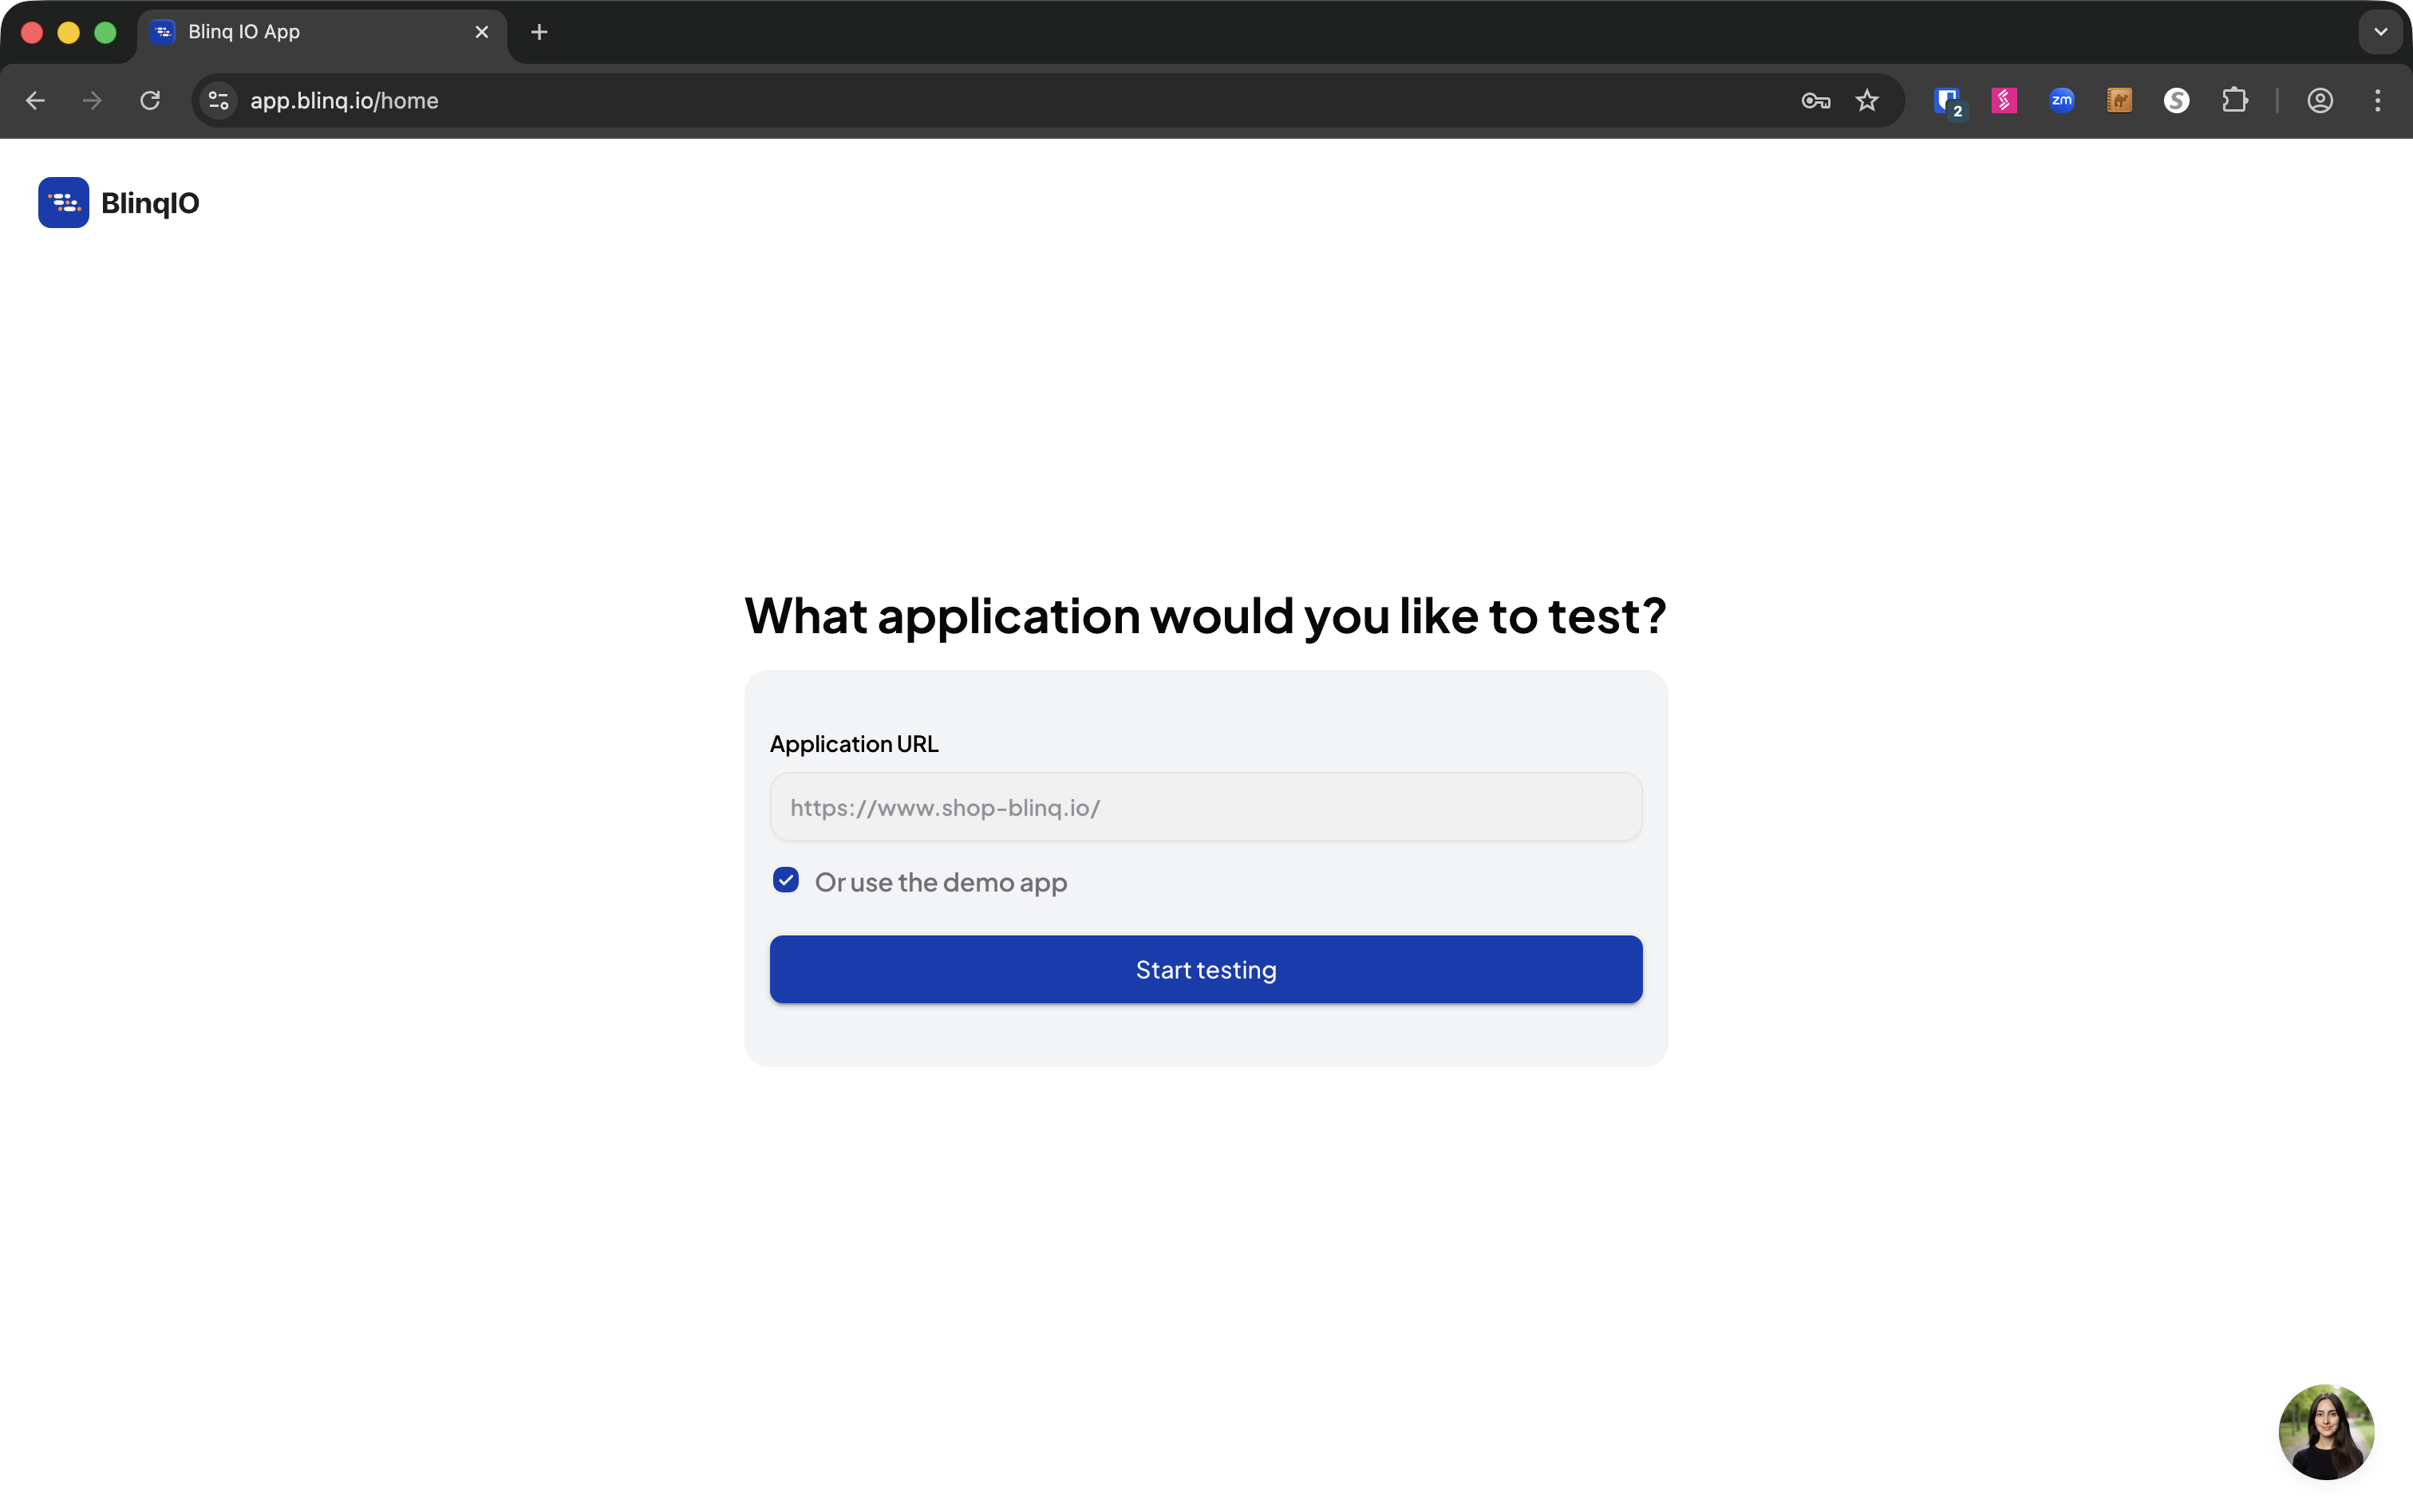Click the BlinqIO brand name text
The width and height of the screenshot is (2413, 1512).
(x=150, y=203)
